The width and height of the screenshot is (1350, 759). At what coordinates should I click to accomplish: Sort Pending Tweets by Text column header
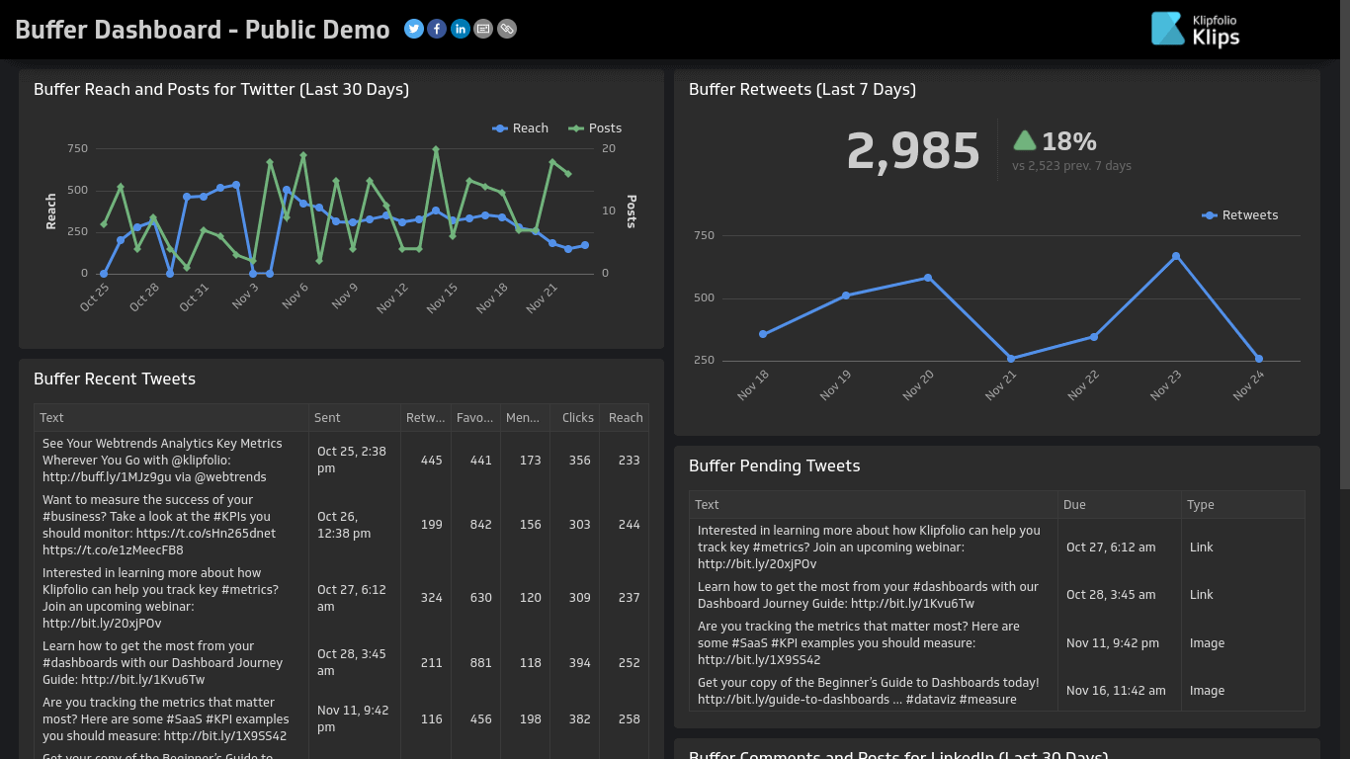coord(873,505)
